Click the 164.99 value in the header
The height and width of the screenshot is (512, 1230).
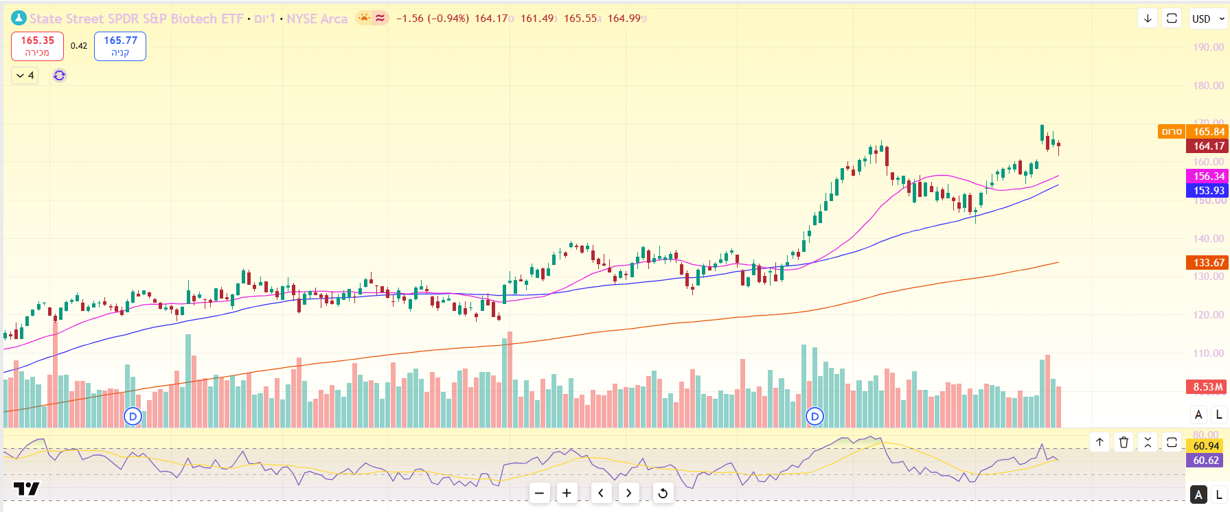[x=624, y=19]
